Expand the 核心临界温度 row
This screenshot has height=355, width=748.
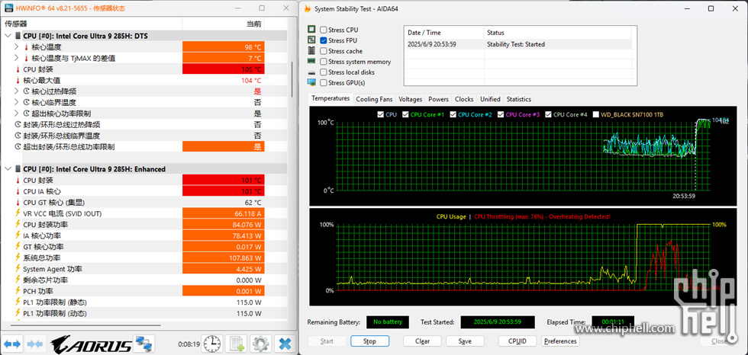pos(16,102)
